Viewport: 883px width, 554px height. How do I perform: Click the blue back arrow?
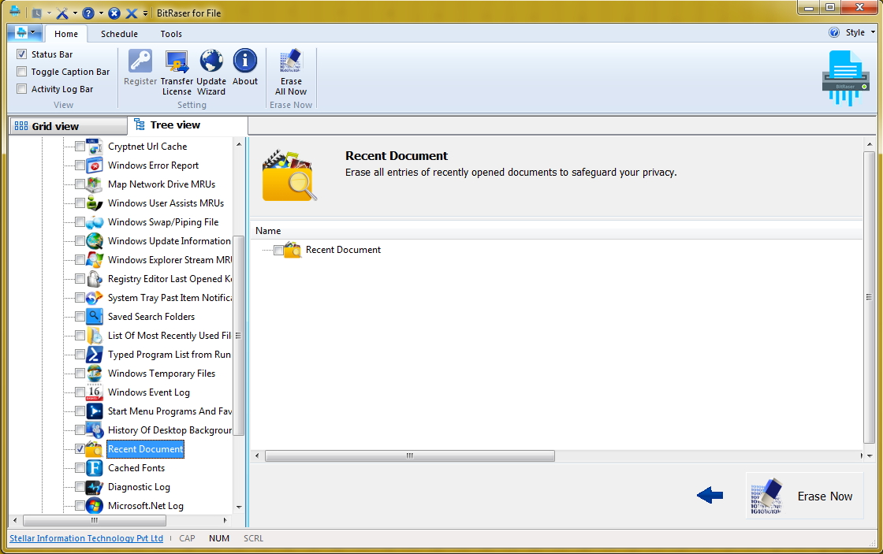(710, 496)
